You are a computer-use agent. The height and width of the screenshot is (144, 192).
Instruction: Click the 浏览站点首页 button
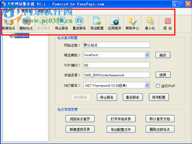click(80, 119)
